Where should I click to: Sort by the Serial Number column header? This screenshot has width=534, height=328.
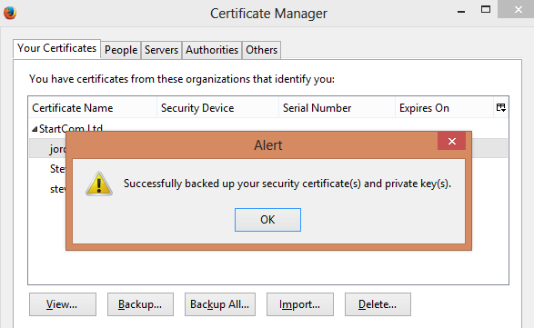(337, 108)
